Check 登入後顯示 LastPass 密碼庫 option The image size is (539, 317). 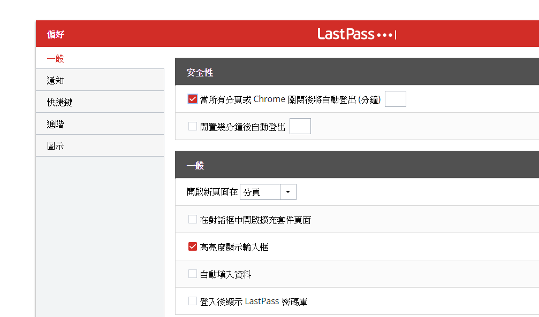[193, 301]
